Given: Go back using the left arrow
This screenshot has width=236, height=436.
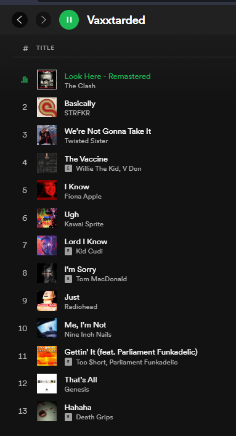Looking at the screenshot, I should (x=20, y=20).
